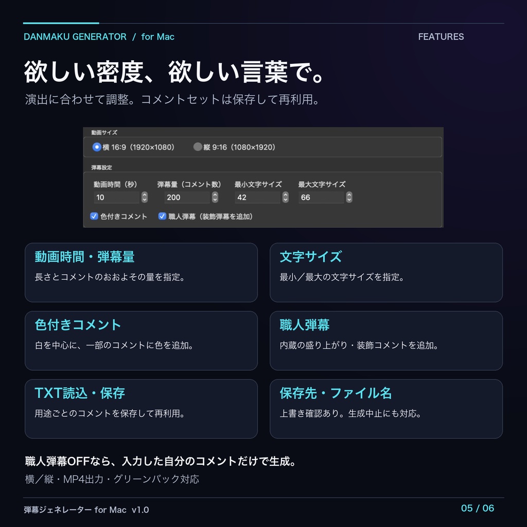
Task: Click the text 上書き確認あり。生成中止にも対応。
Action: pos(351,414)
